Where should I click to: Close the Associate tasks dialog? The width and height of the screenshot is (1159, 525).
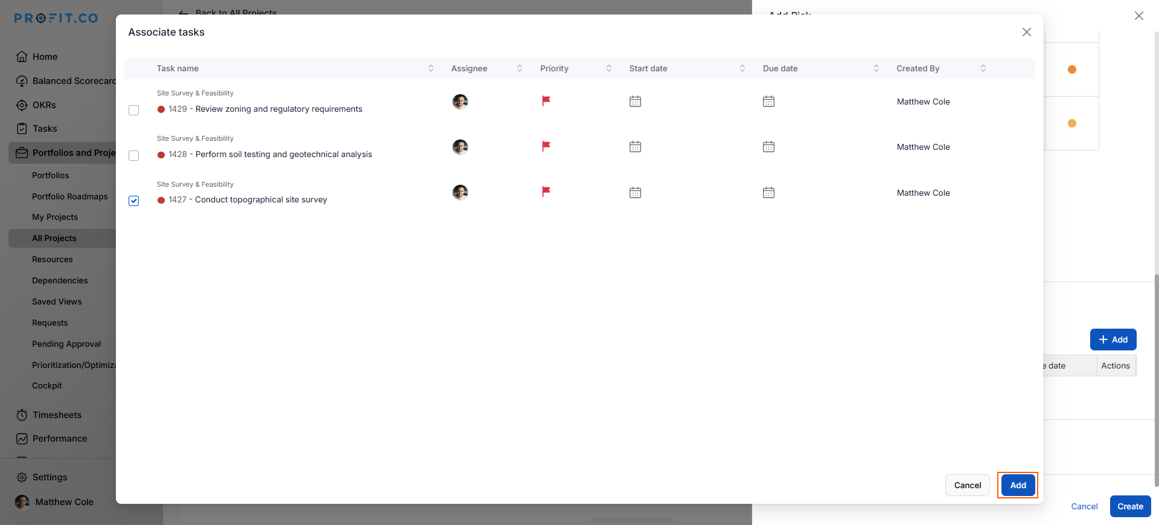click(x=1026, y=32)
